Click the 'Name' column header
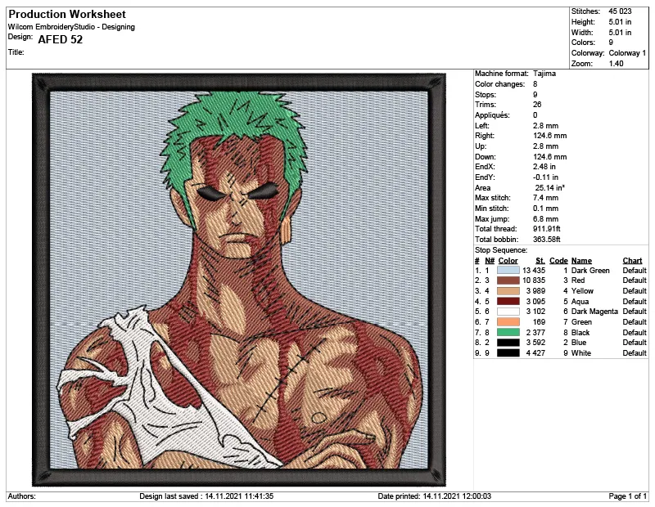Screen dimensions: 655x507 click(x=581, y=260)
